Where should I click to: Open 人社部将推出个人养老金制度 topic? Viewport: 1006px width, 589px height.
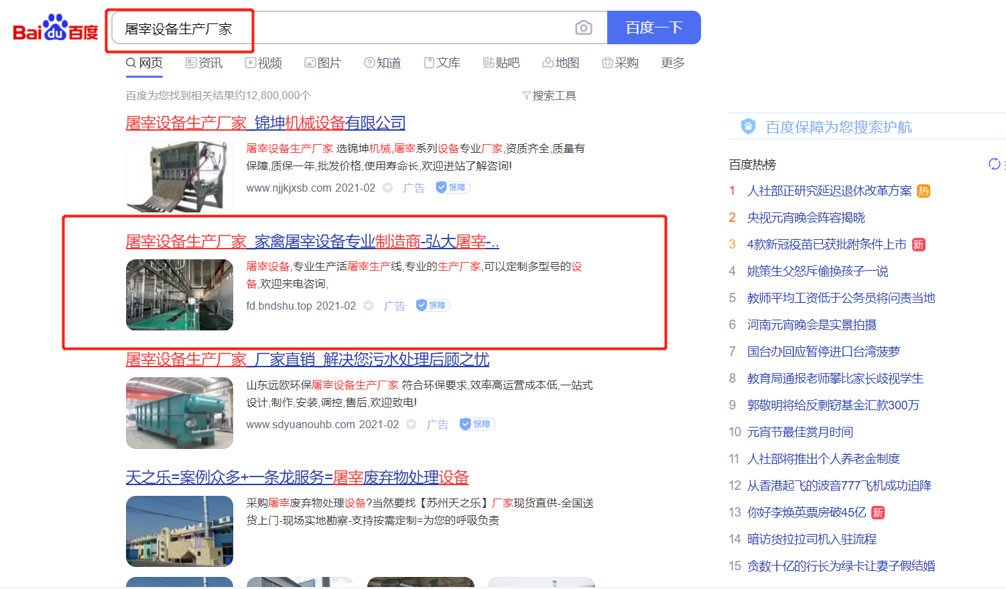pyautogui.click(x=823, y=459)
